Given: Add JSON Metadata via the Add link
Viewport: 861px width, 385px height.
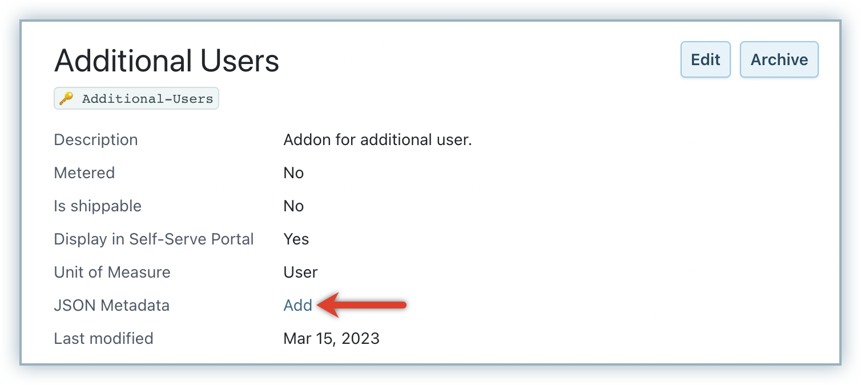Looking at the screenshot, I should (x=297, y=305).
